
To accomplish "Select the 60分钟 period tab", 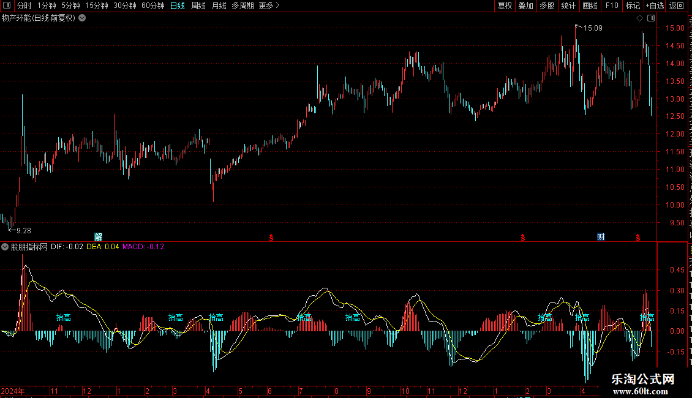I will (152, 6).
